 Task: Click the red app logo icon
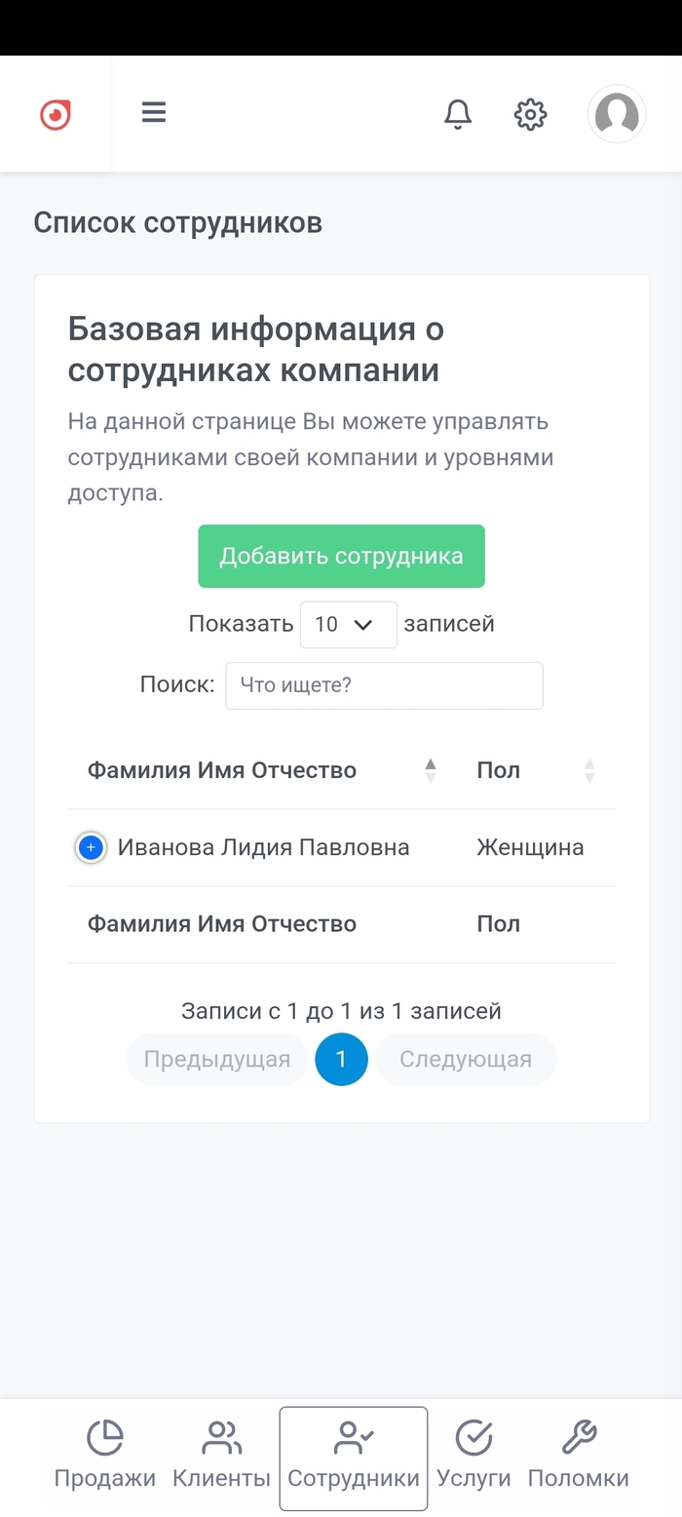pos(56,115)
